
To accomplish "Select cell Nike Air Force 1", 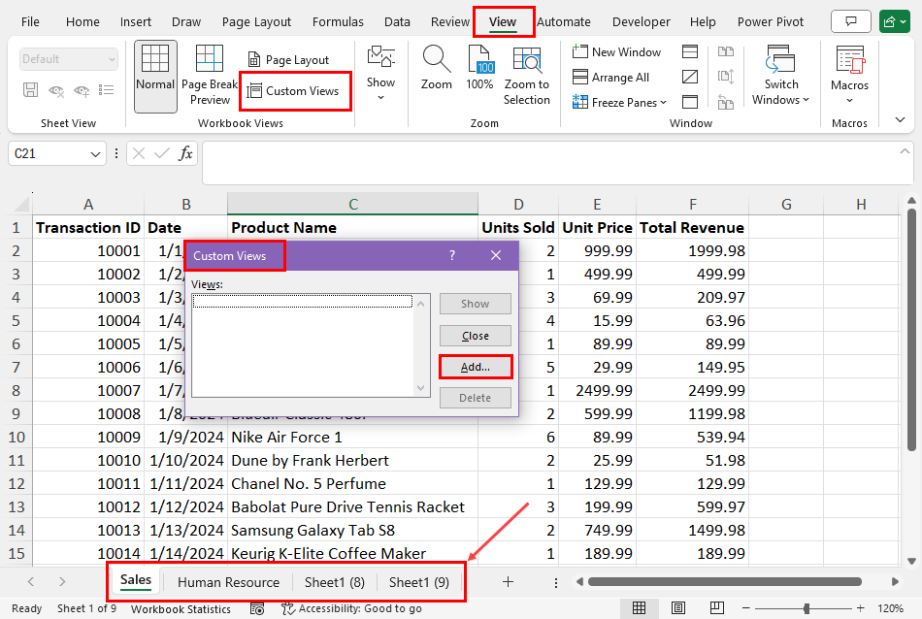I will click(x=352, y=438).
